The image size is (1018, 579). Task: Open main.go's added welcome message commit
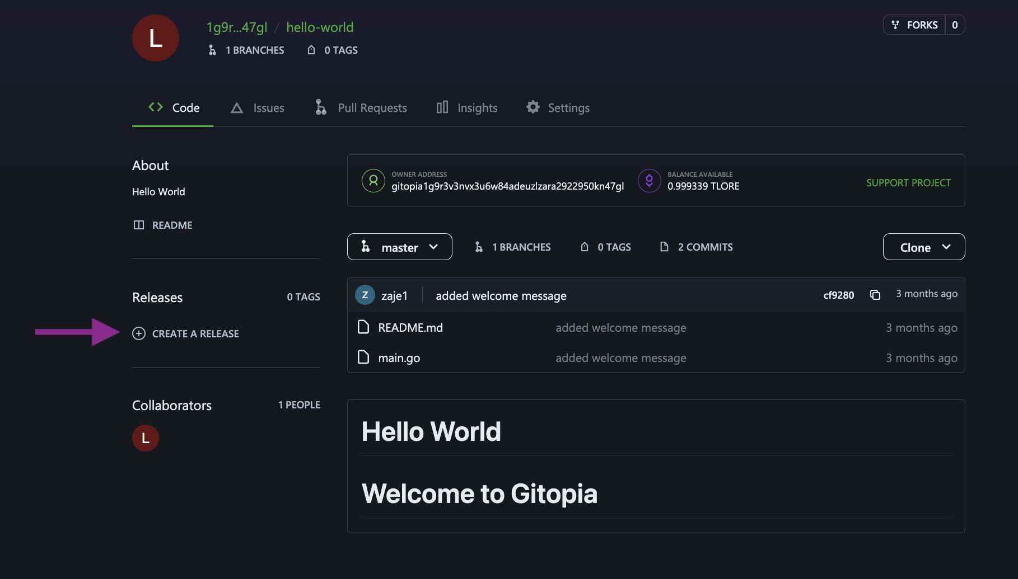621,357
